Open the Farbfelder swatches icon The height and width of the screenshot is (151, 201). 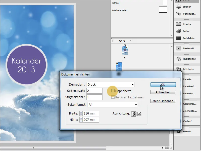pos(179,38)
